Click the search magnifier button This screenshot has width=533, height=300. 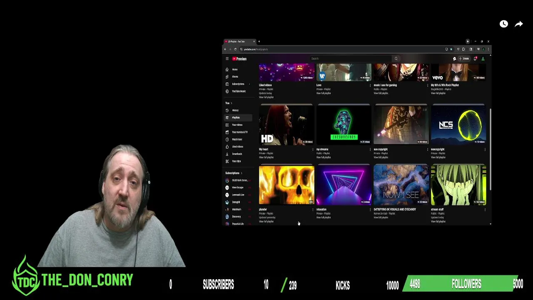click(x=396, y=59)
